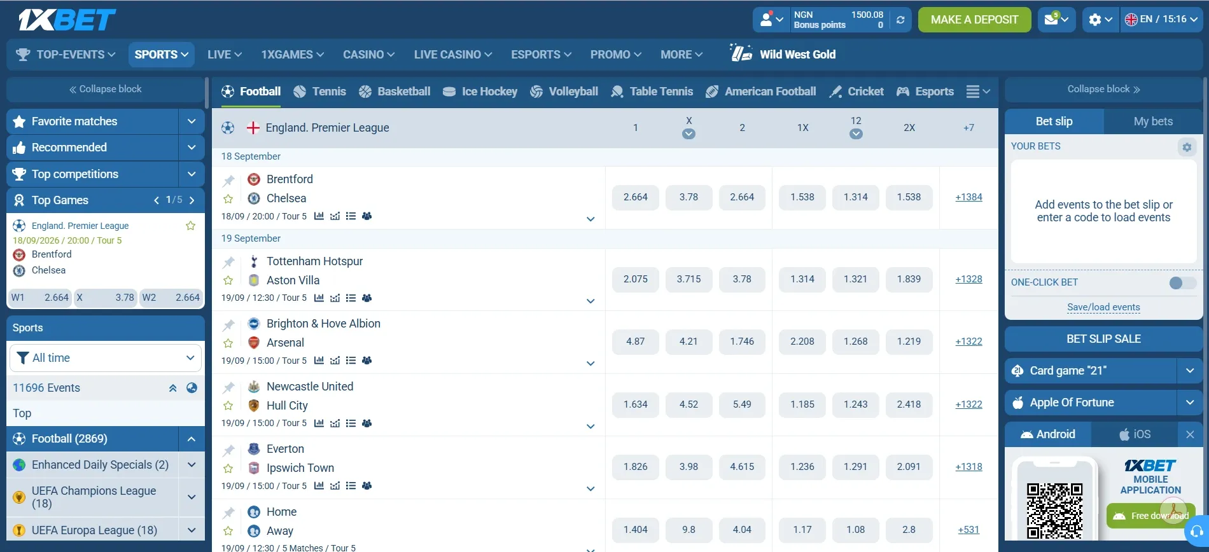Expand the Card game "21" panel
The image size is (1209, 552).
1190,371
